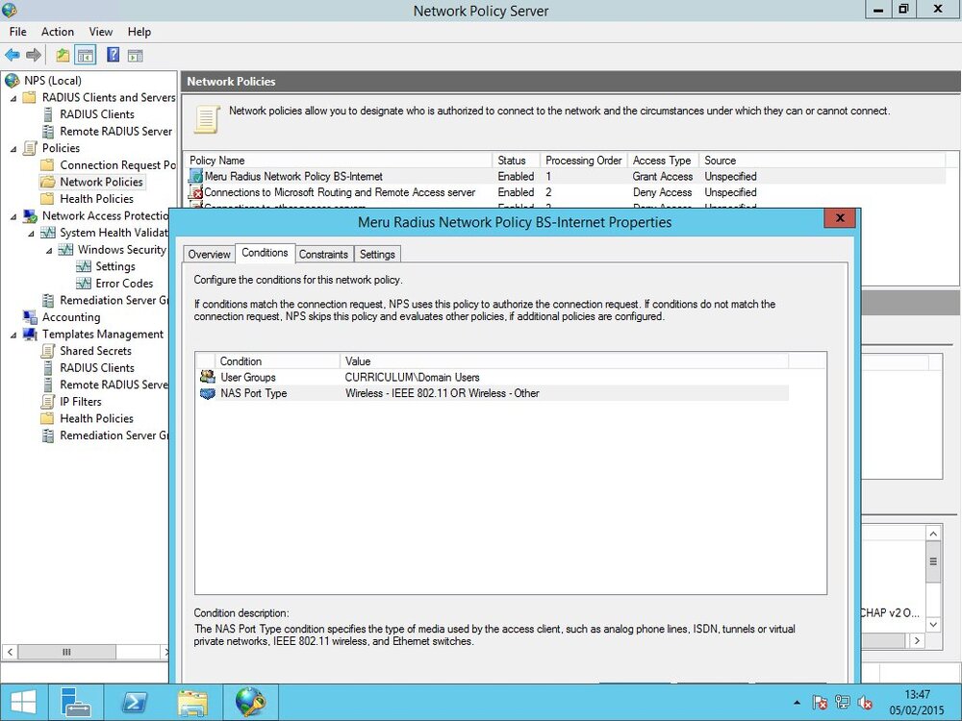Viewport: 962px width, 721px height.
Task: Click the Action Center flag tray icon
Action: click(820, 702)
